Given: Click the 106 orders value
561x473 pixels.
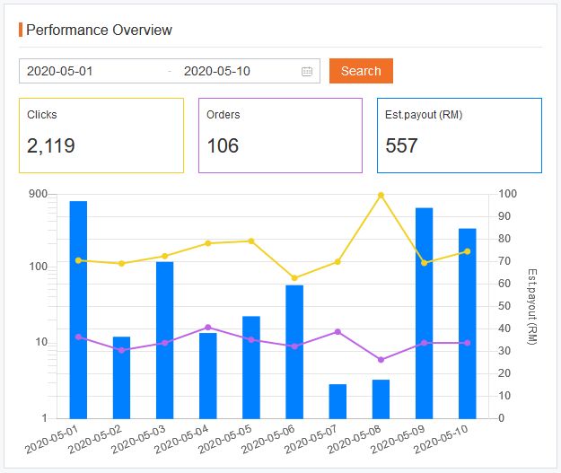Looking at the screenshot, I should (x=223, y=146).
